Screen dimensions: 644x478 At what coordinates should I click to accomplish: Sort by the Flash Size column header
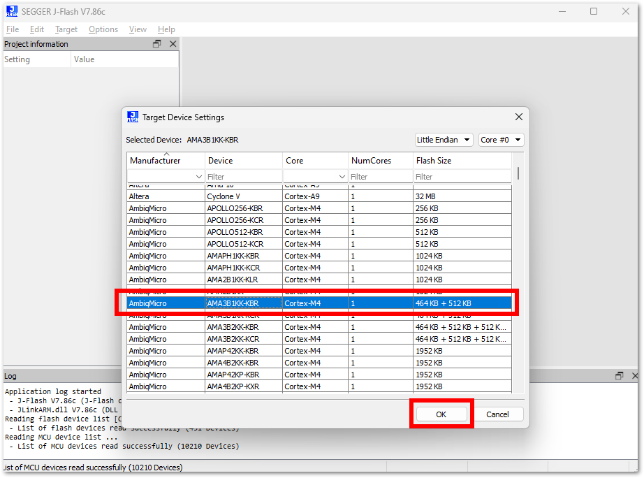tap(462, 161)
